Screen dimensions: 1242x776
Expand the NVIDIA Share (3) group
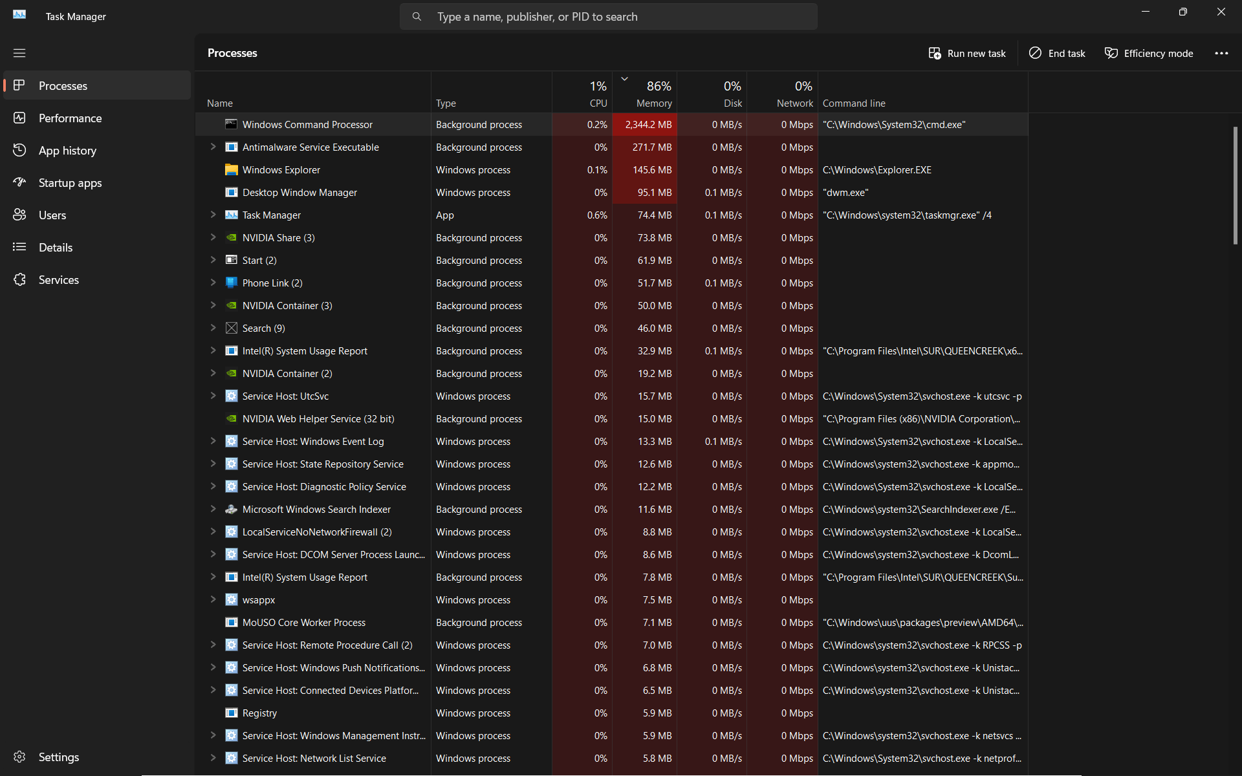213,237
